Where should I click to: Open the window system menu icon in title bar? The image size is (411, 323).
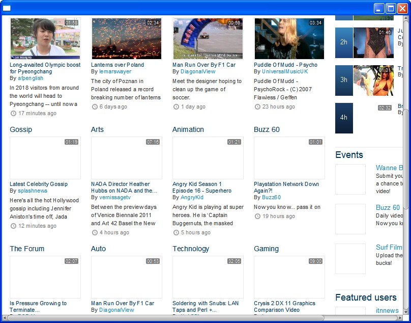tap(7, 8)
